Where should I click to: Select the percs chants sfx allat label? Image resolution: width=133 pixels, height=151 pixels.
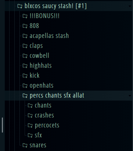(57, 95)
